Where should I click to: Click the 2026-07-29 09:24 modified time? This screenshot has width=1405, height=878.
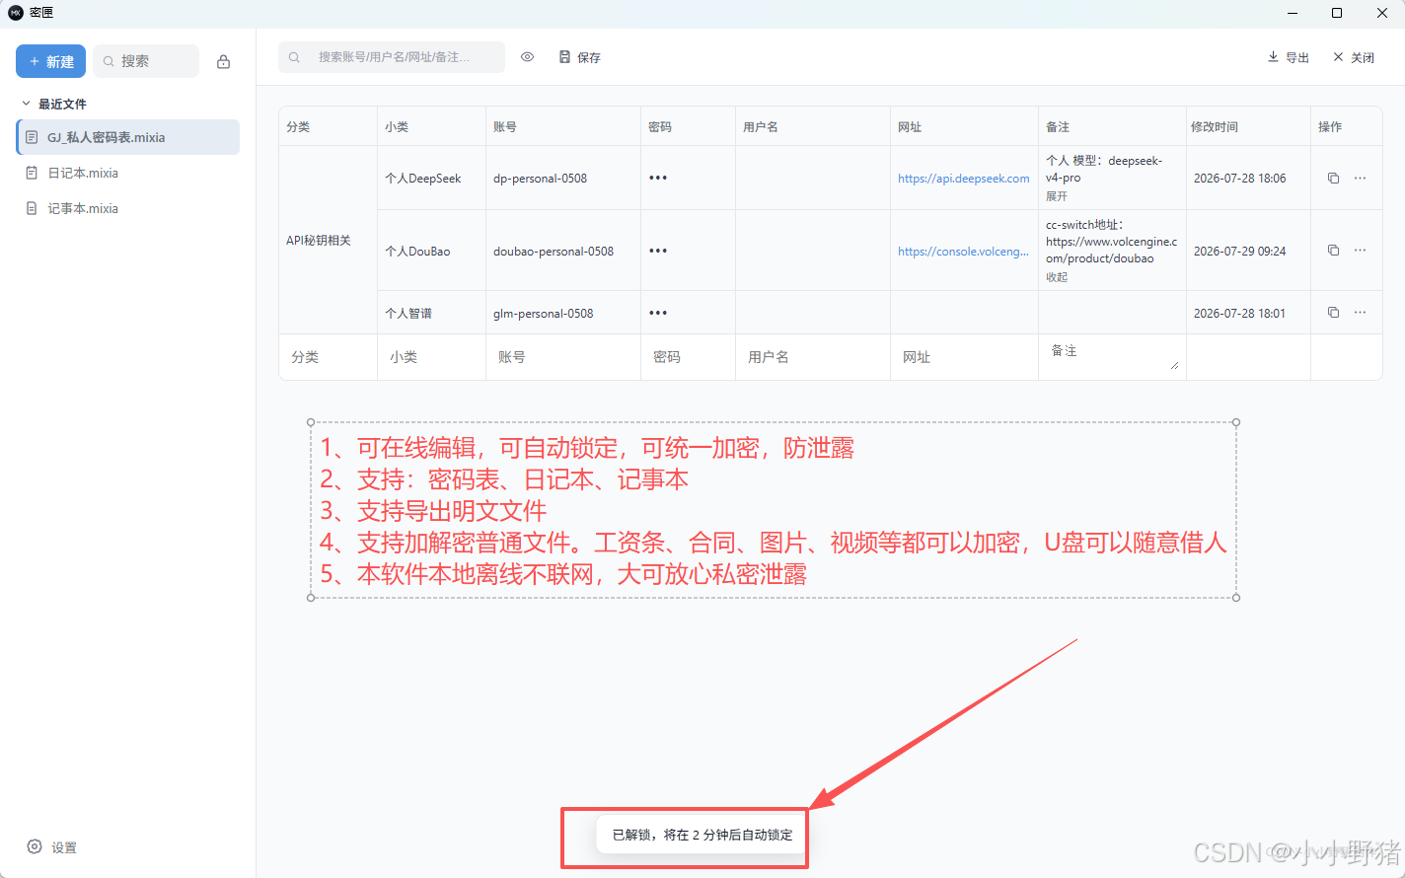click(x=1239, y=252)
